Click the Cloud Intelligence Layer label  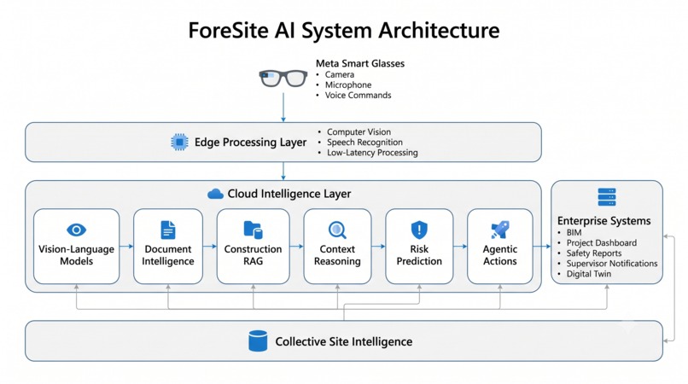[x=289, y=194]
